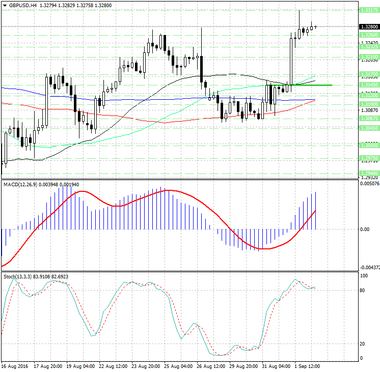The image size is (380, 372).
Task: Click the 1.30050 price level label
Action: [368, 145]
